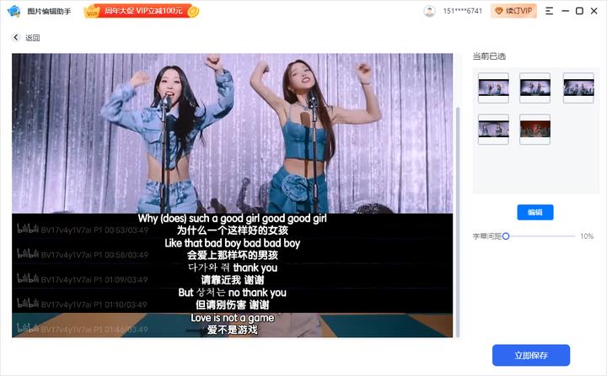Click the 编辑 edit button

click(535, 212)
